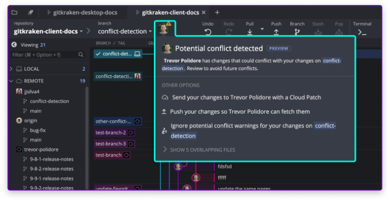This screenshot has width=390, height=201.
Task: Open the Pull options dropdown arrow
Action: click(262, 29)
